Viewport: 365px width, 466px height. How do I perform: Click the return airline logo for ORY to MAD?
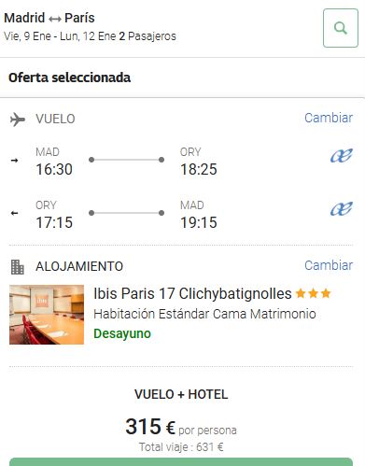tap(342, 208)
